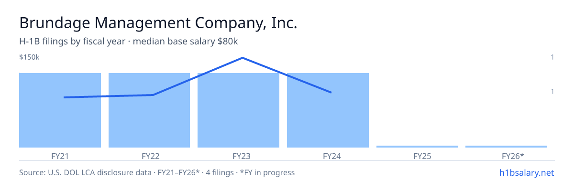
Task: Click the FY21 axis label
Action: click(x=60, y=156)
